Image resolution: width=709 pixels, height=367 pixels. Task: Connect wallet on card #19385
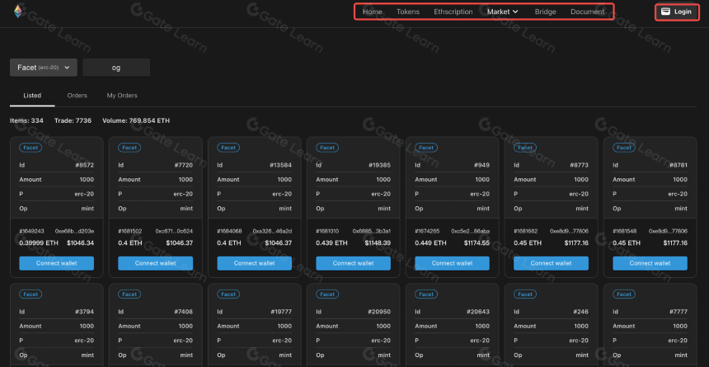point(353,263)
